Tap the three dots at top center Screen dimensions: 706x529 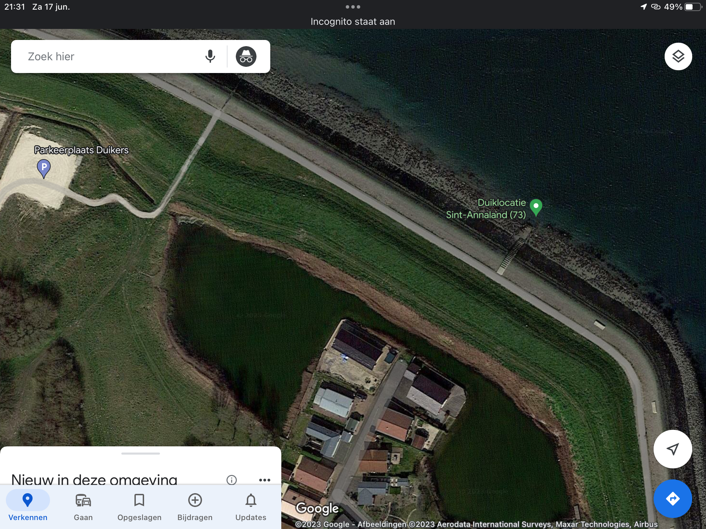coord(353,7)
